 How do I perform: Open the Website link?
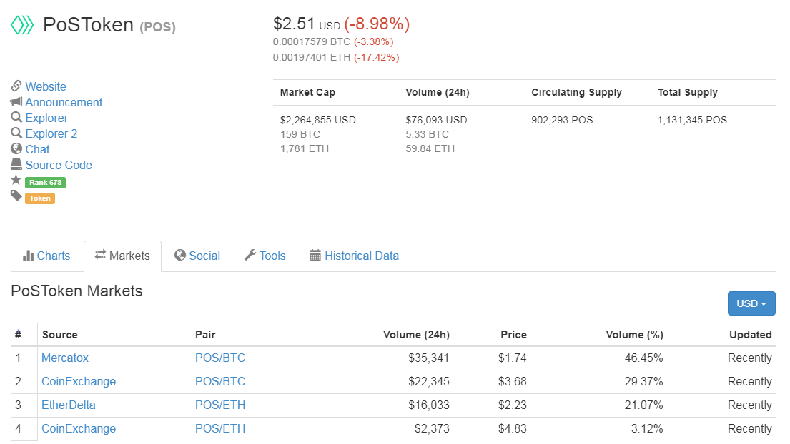coord(46,86)
